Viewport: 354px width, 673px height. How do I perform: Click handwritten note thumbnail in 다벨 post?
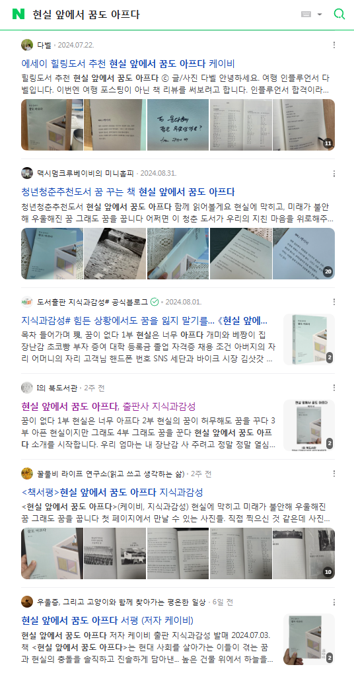pyautogui.click(x=178, y=125)
